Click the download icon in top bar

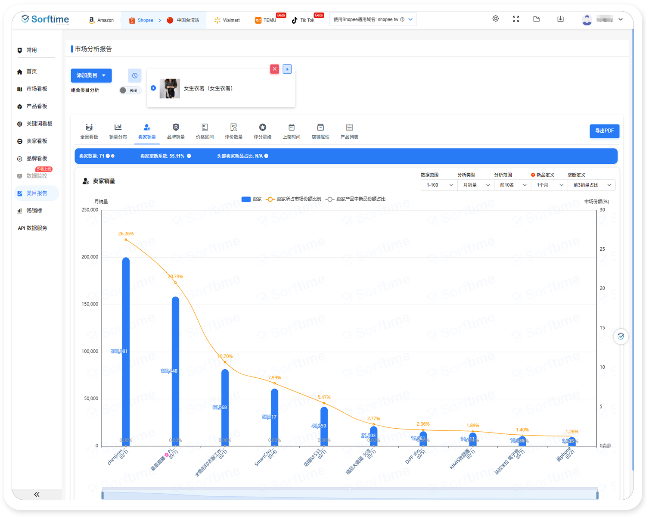pyautogui.click(x=560, y=19)
